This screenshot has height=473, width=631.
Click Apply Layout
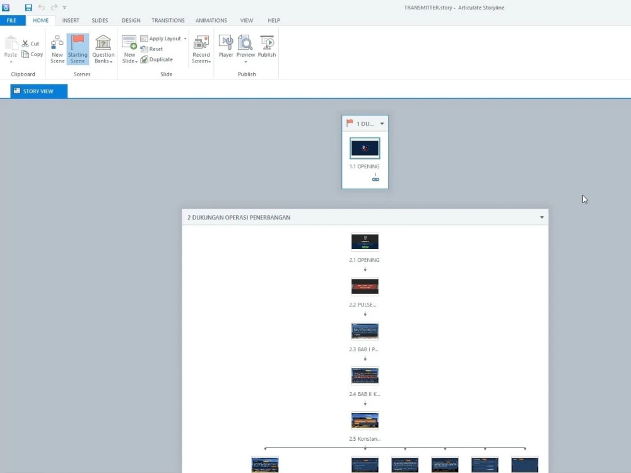coord(161,38)
